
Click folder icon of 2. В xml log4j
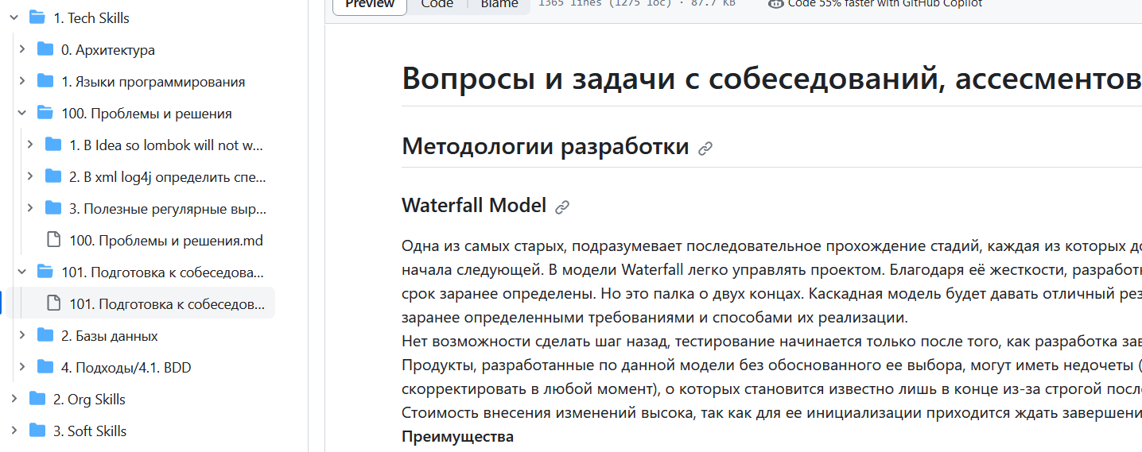(53, 176)
